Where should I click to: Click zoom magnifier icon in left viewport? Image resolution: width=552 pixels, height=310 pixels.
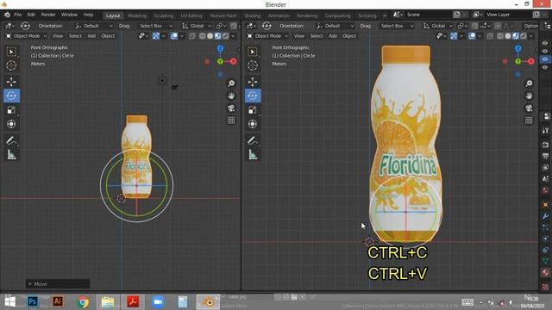coord(231,84)
